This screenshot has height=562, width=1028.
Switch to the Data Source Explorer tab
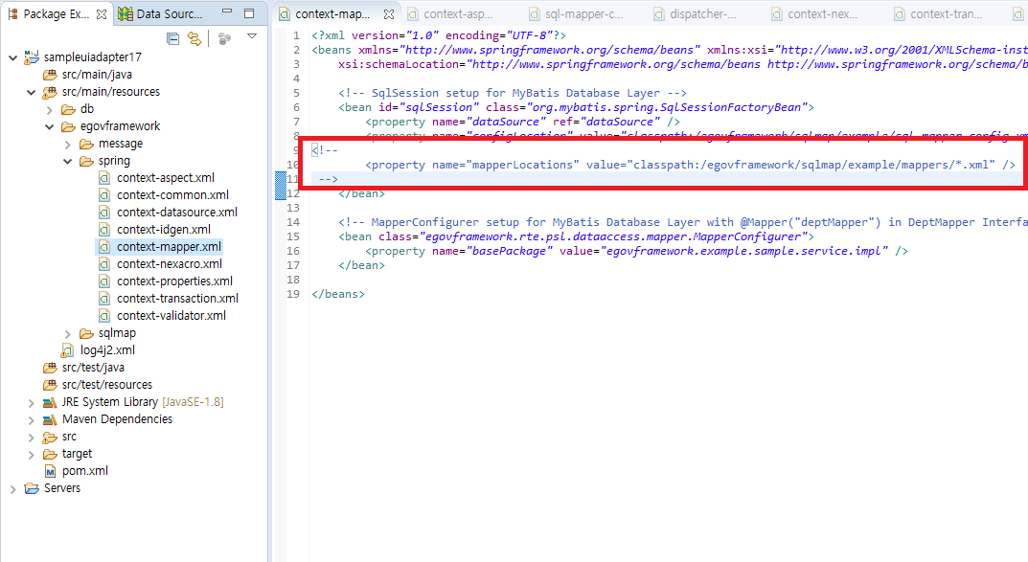click(161, 14)
